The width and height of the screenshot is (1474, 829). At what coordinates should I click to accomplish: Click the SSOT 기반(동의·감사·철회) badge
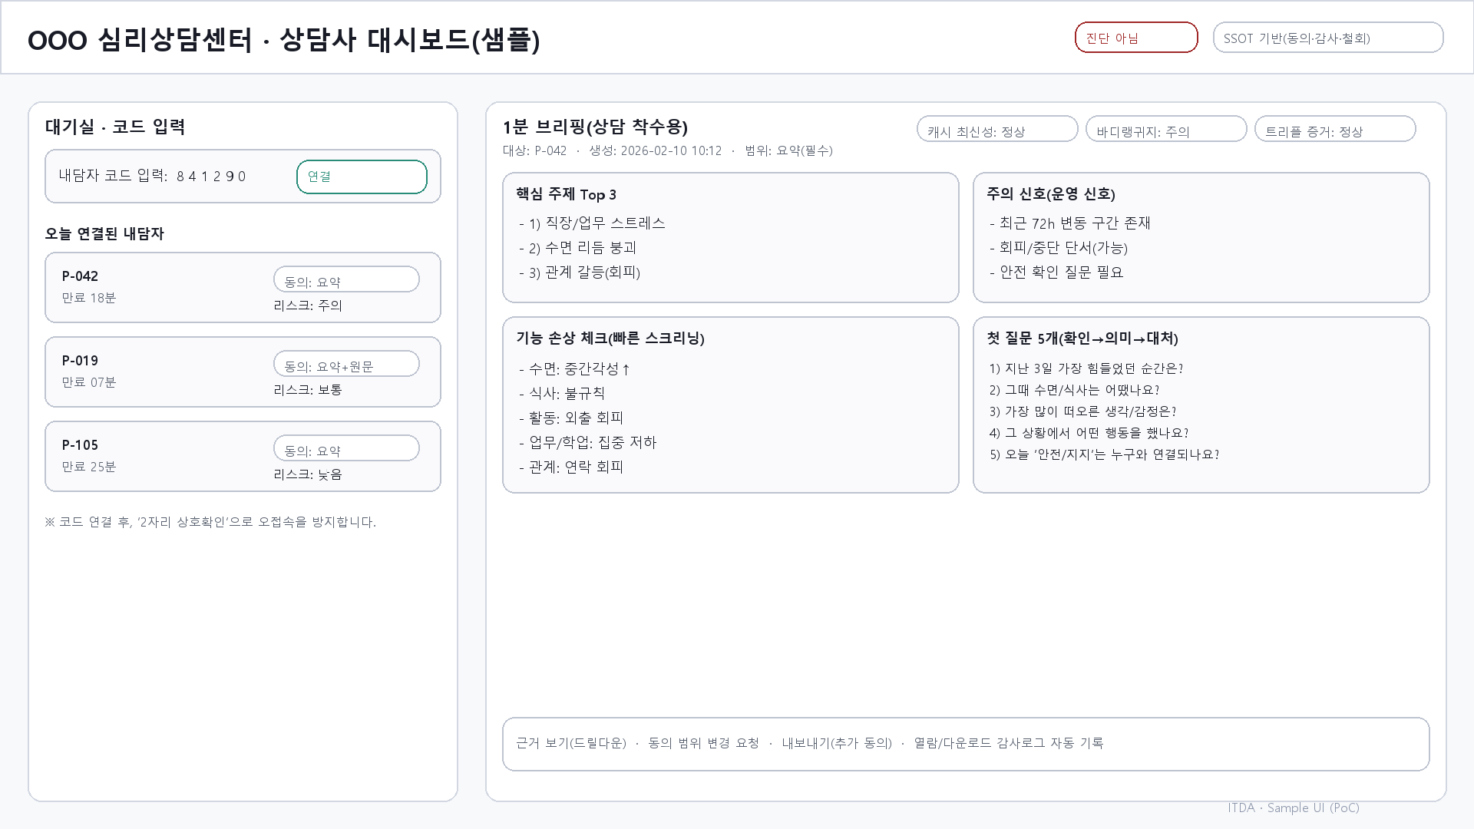(x=1327, y=36)
